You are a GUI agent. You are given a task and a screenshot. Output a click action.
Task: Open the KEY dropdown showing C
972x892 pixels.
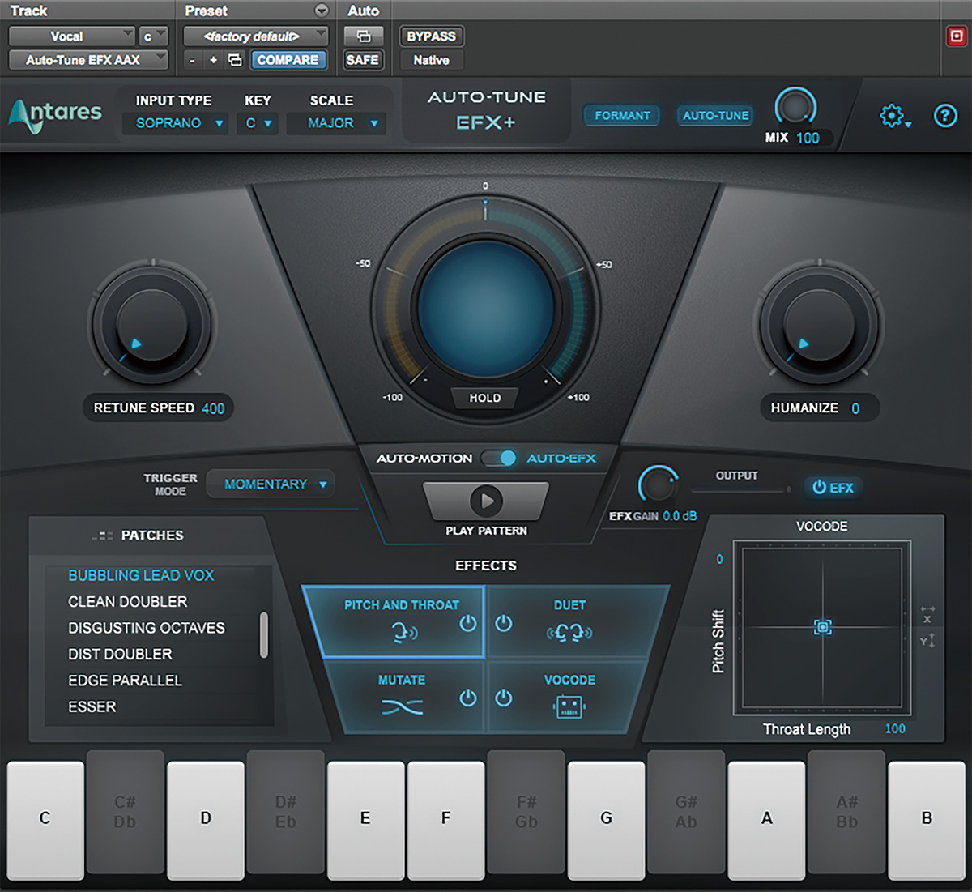[259, 123]
